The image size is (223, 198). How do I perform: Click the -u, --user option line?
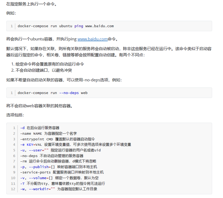[x=60, y=150]
